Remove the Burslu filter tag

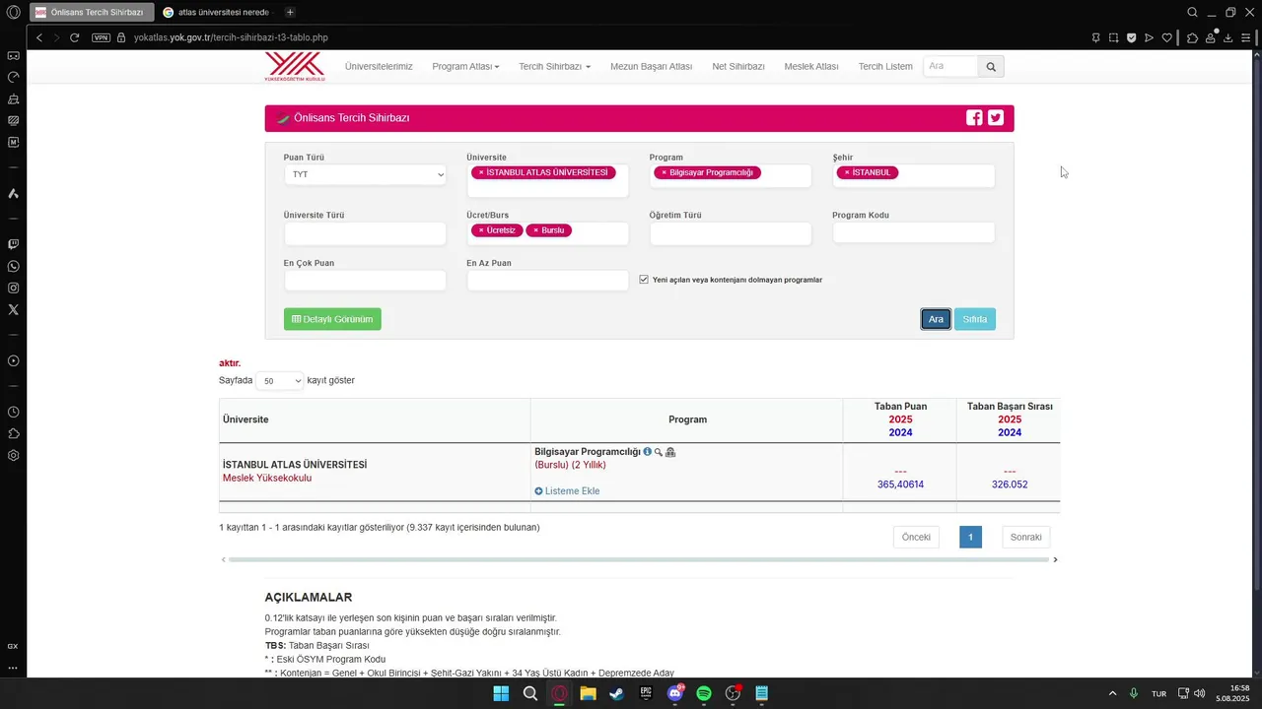535,230
